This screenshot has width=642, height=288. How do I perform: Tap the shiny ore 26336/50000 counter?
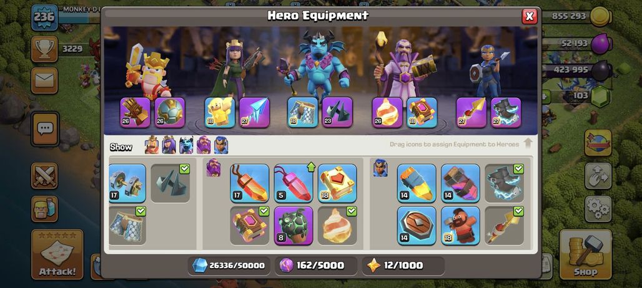[x=229, y=266]
